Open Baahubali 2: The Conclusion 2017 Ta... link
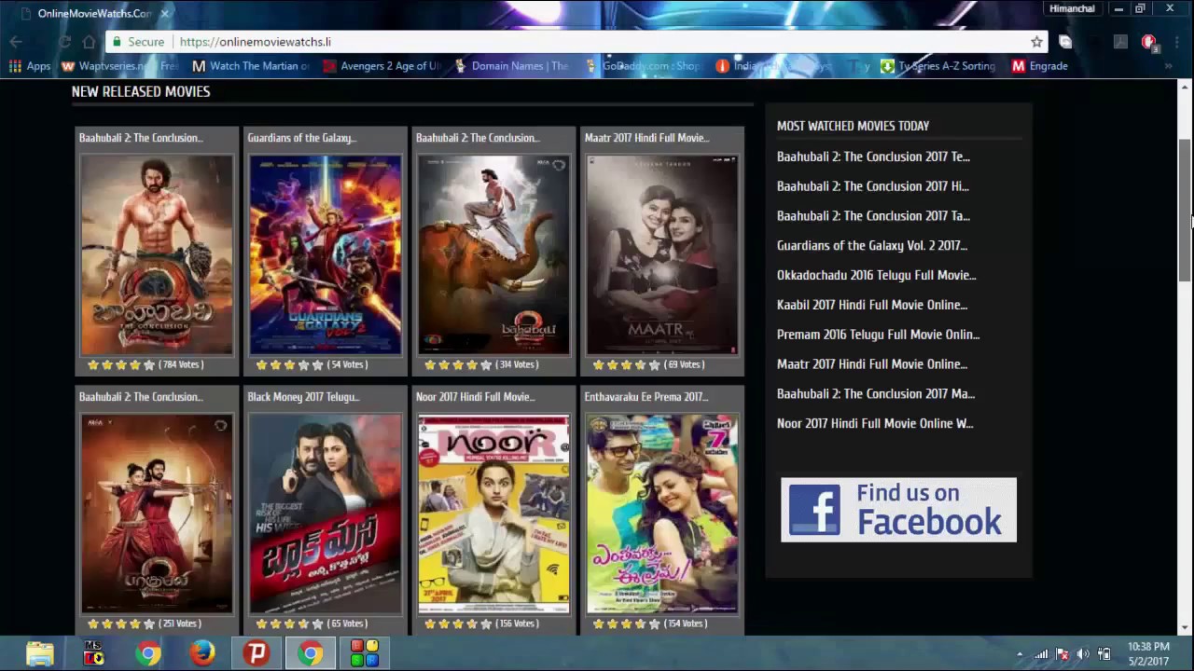This screenshot has width=1194, height=671. (x=873, y=216)
